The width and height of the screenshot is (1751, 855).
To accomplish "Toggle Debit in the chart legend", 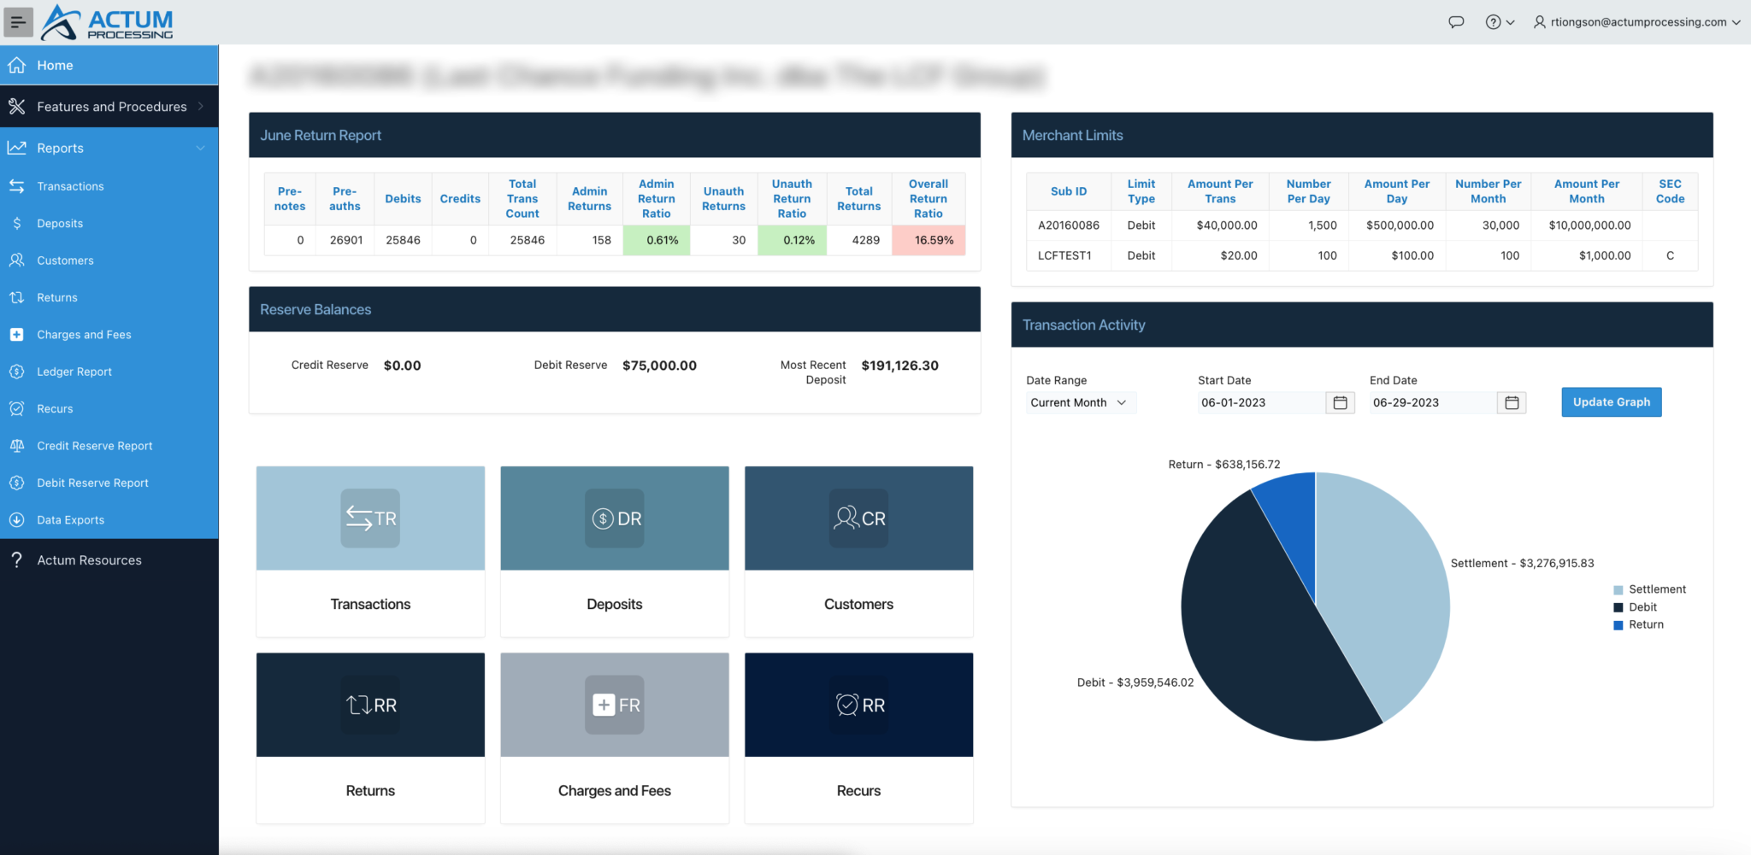I will coord(1635,607).
